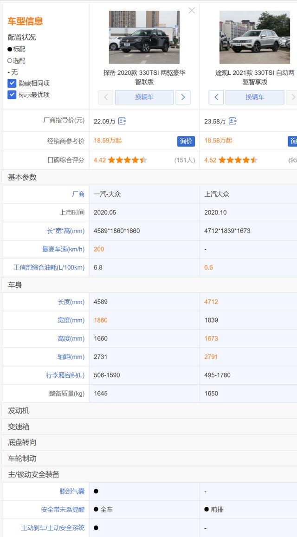The image size is (297, 537).
Task: Click the 探岳 car photo thumbnail
Action: (x=144, y=37)
